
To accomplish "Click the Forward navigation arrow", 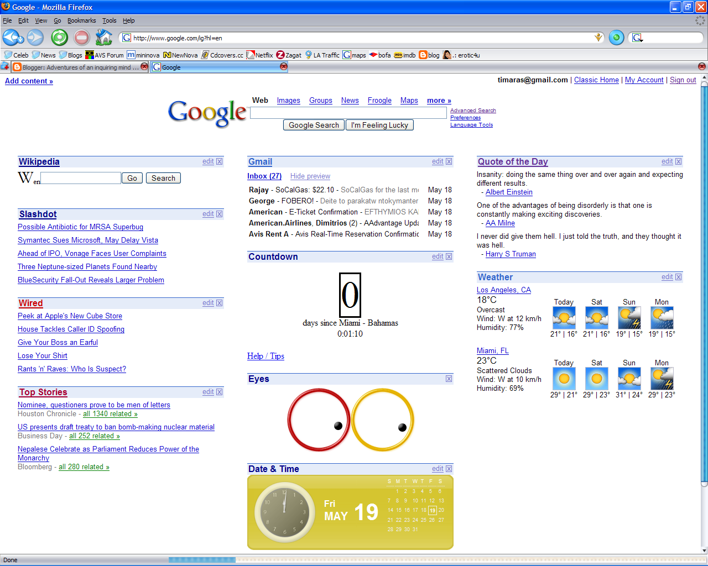I will (x=35, y=38).
